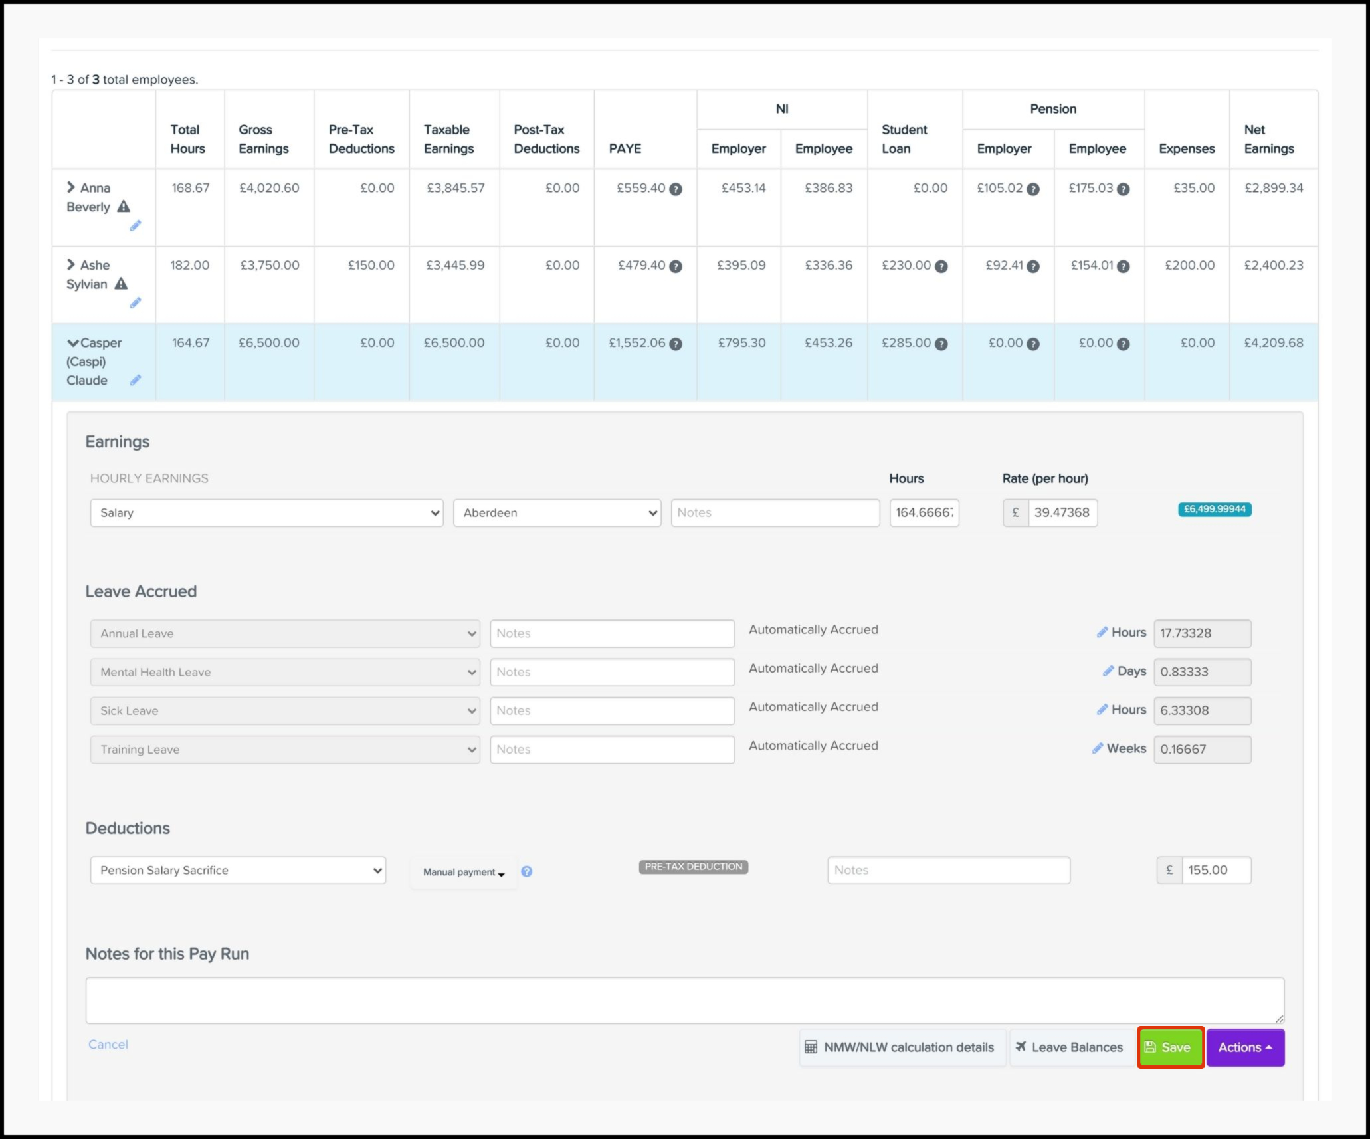The height and width of the screenshot is (1139, 1370).
Task: Click help icon next to Manual payment
Action: [x=526, y=871]
